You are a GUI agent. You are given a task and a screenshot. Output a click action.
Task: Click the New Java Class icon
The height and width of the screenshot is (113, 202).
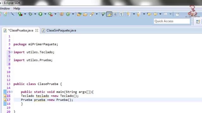[x=68, y=14]
